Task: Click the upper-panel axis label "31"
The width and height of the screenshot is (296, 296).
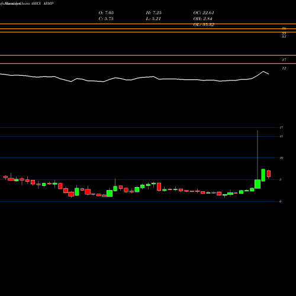Action: [284, 37]
